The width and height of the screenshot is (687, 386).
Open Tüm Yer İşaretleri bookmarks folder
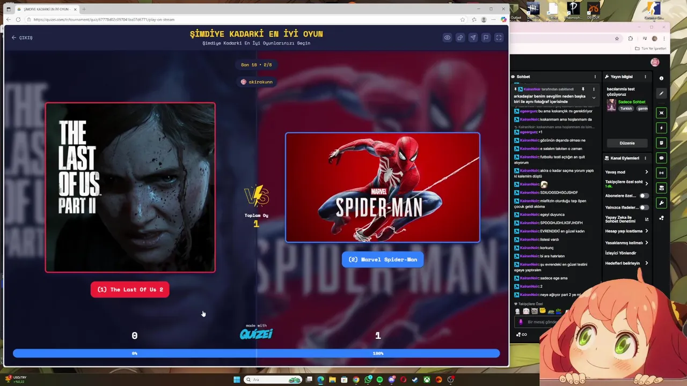point(651,48)
